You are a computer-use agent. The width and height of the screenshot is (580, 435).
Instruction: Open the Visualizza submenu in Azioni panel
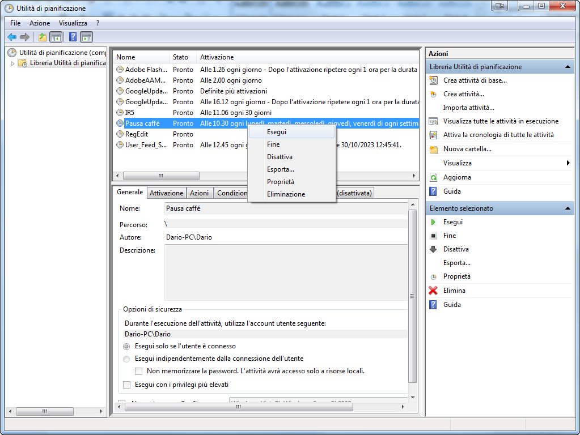coord(568,163)
